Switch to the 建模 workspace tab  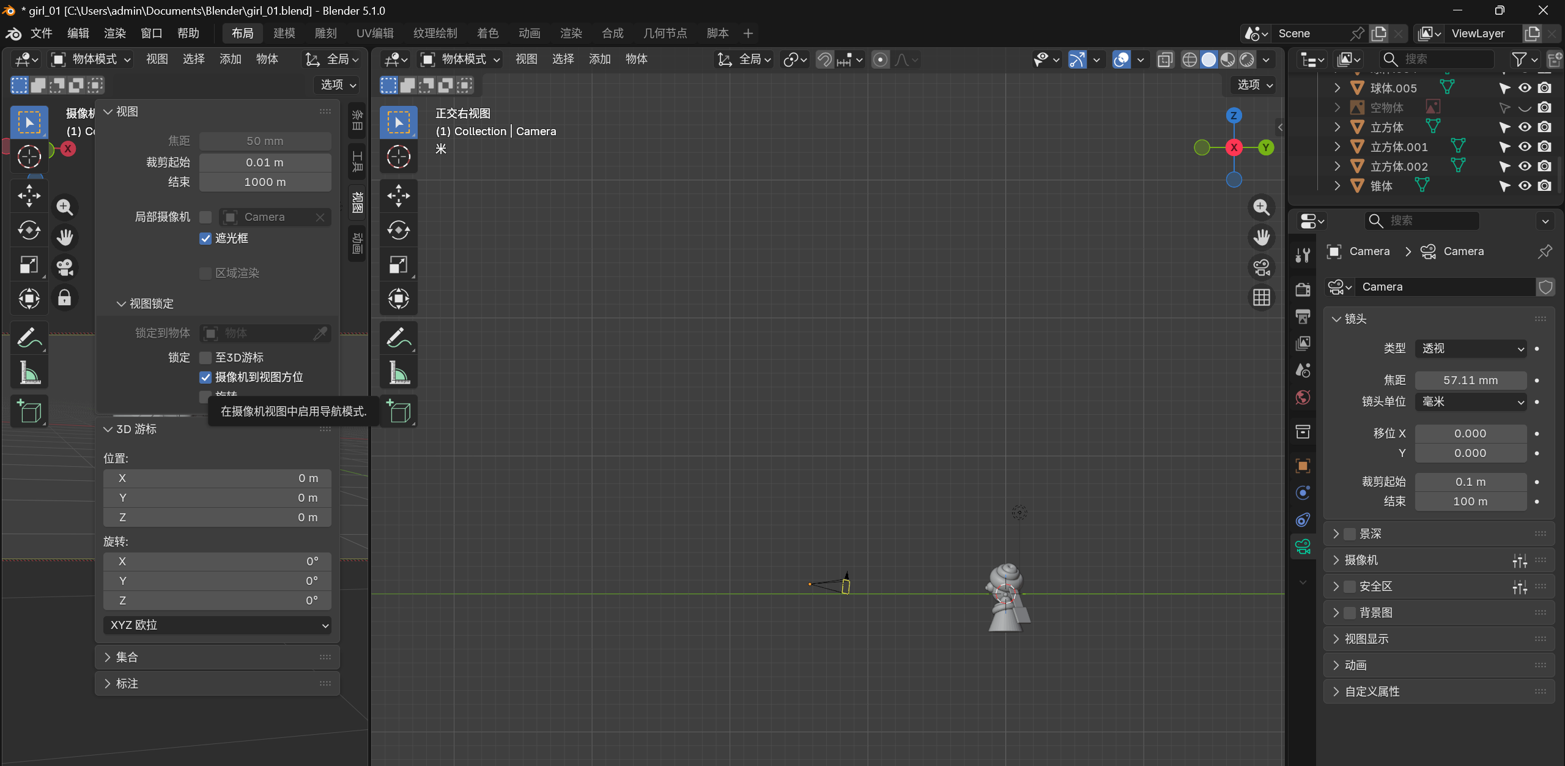pyautogui.click(x=284, y=33)
